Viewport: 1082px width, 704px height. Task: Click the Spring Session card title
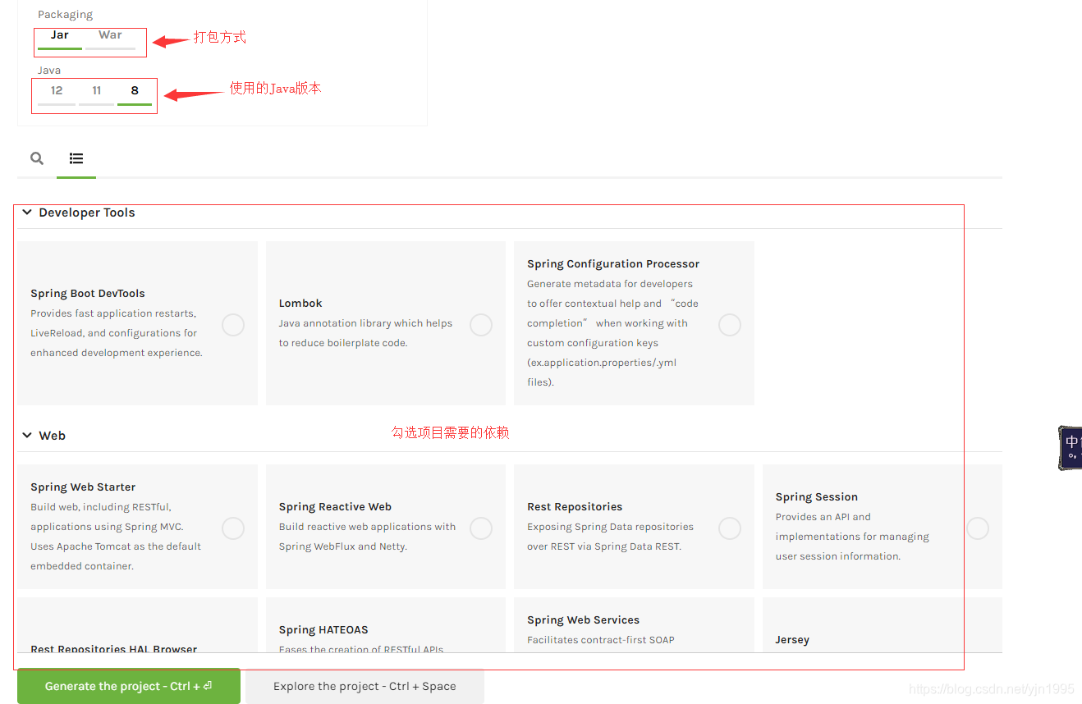(817, 497)
